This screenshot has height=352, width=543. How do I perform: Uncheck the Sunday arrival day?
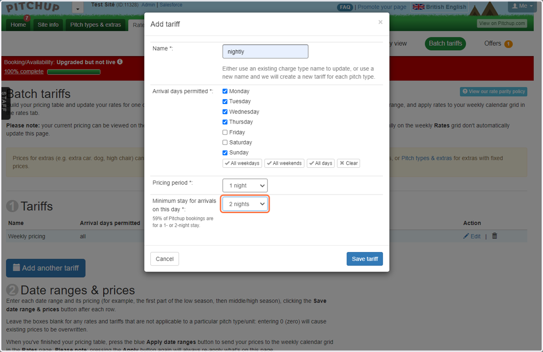coord(225,152)
